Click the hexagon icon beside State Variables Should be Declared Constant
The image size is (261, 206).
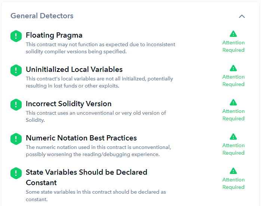pyautogui.click(x=16, y=173)
